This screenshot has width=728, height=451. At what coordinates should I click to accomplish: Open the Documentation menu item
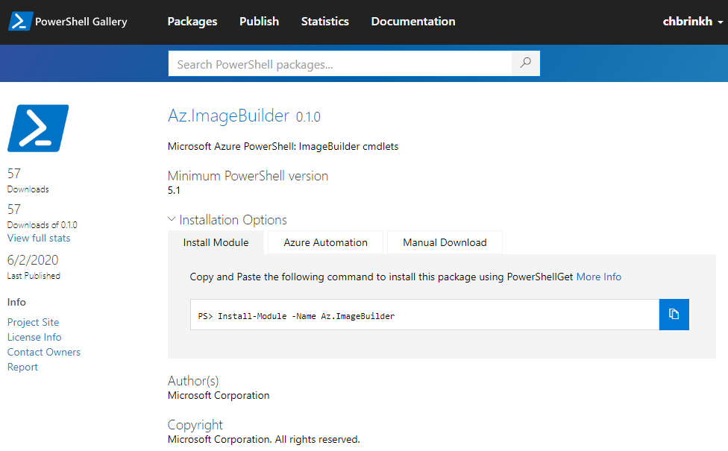pos(413,22)
